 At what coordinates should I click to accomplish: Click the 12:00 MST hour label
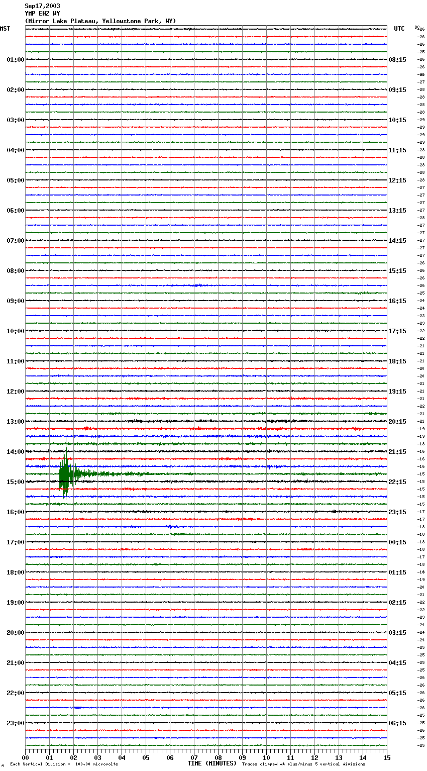16,392
